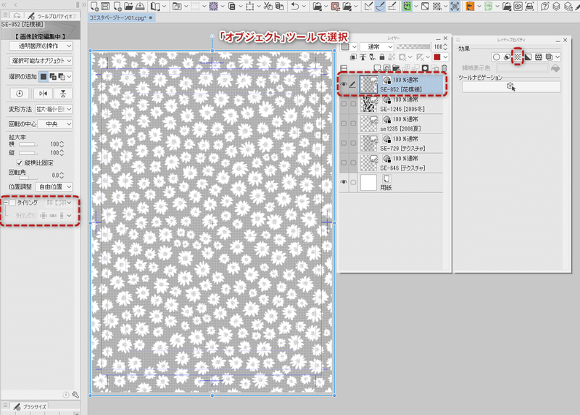Click the orange arrow icon in the command bar
This screenshot has height=415, width=580.
(x=470, y=6)
